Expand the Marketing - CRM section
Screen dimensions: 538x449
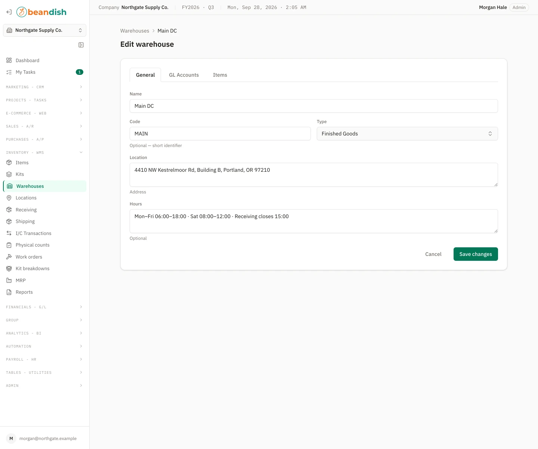(45, 87)
